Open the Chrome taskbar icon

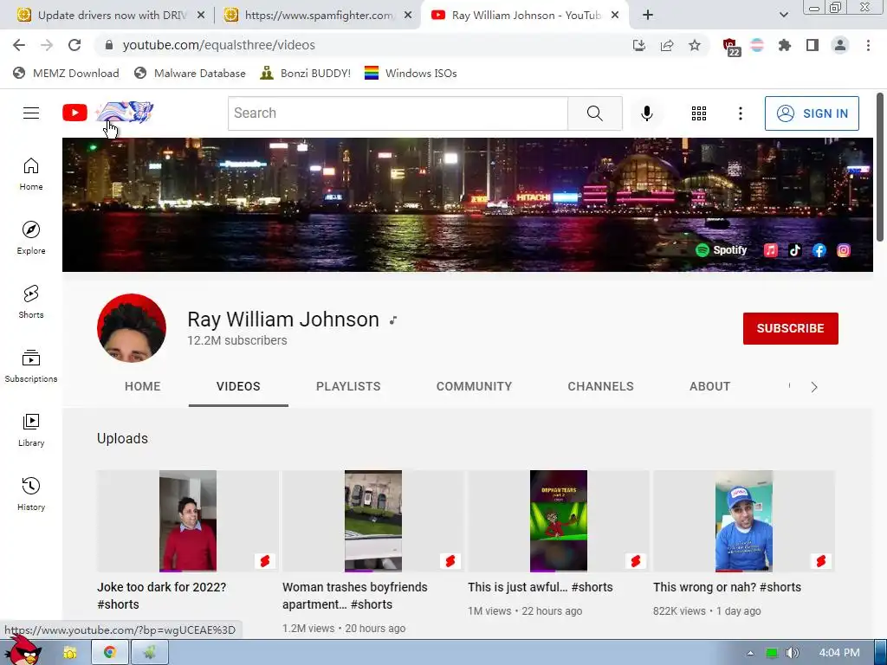tap(110, 653)
